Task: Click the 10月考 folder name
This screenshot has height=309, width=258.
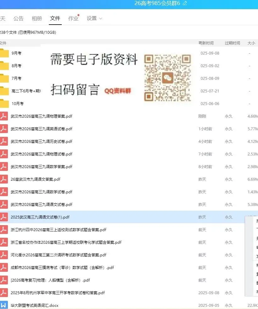Action: pos(18,104)
